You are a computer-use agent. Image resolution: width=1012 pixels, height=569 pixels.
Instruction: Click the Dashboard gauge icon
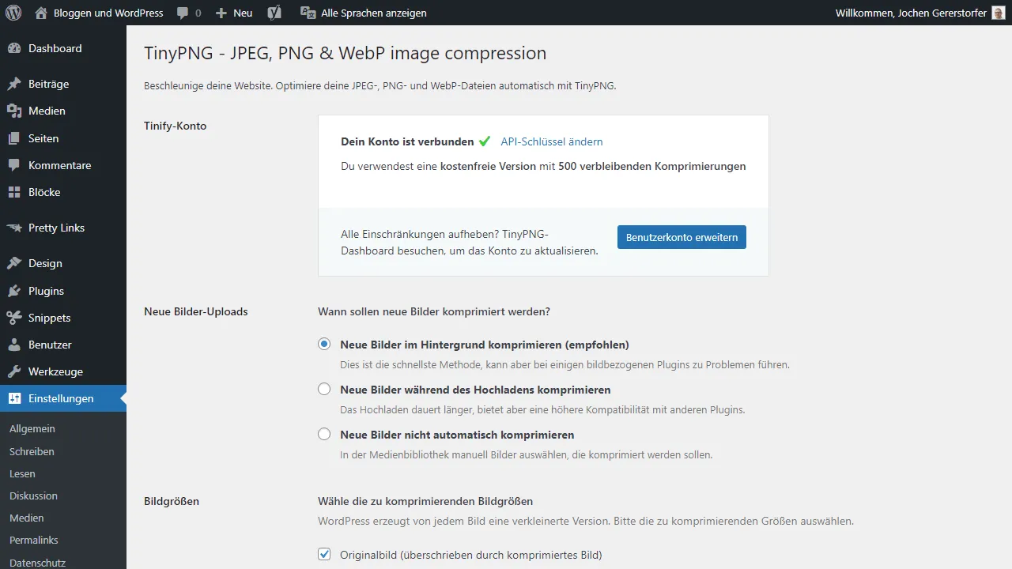14,48
